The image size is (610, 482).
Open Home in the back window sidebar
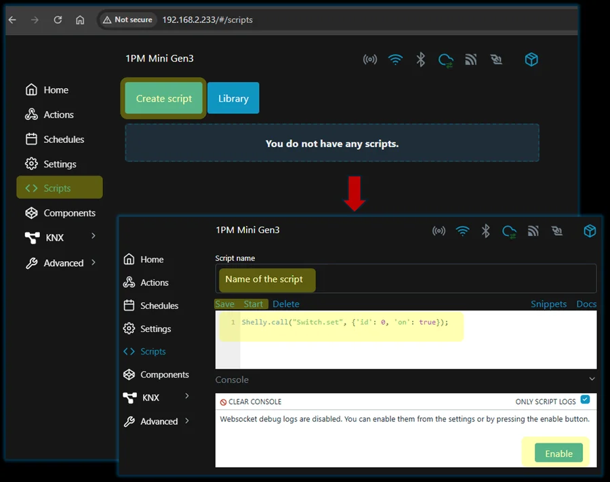[47, 90]
